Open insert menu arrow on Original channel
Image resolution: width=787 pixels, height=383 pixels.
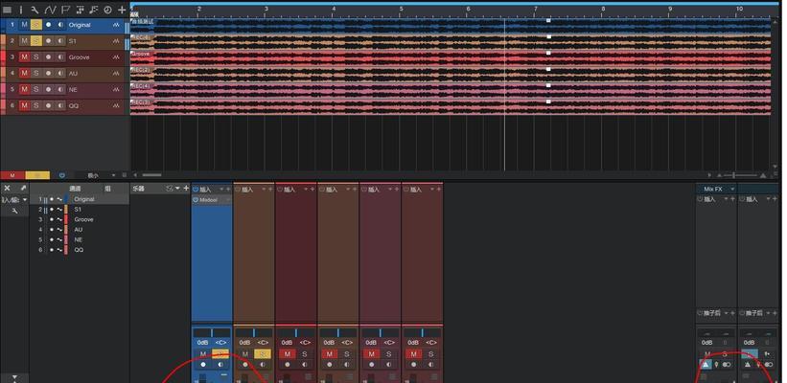(221, 189)
